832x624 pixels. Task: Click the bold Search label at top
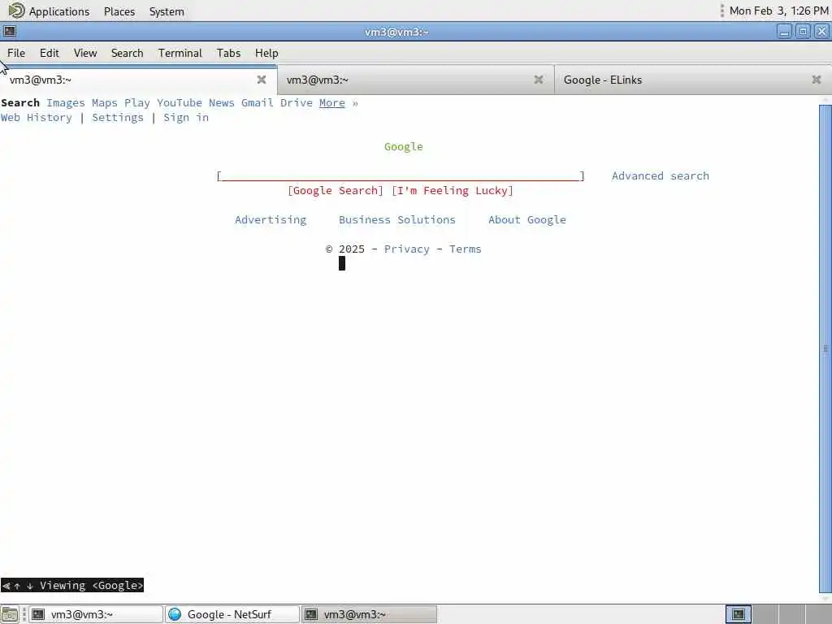20,103
